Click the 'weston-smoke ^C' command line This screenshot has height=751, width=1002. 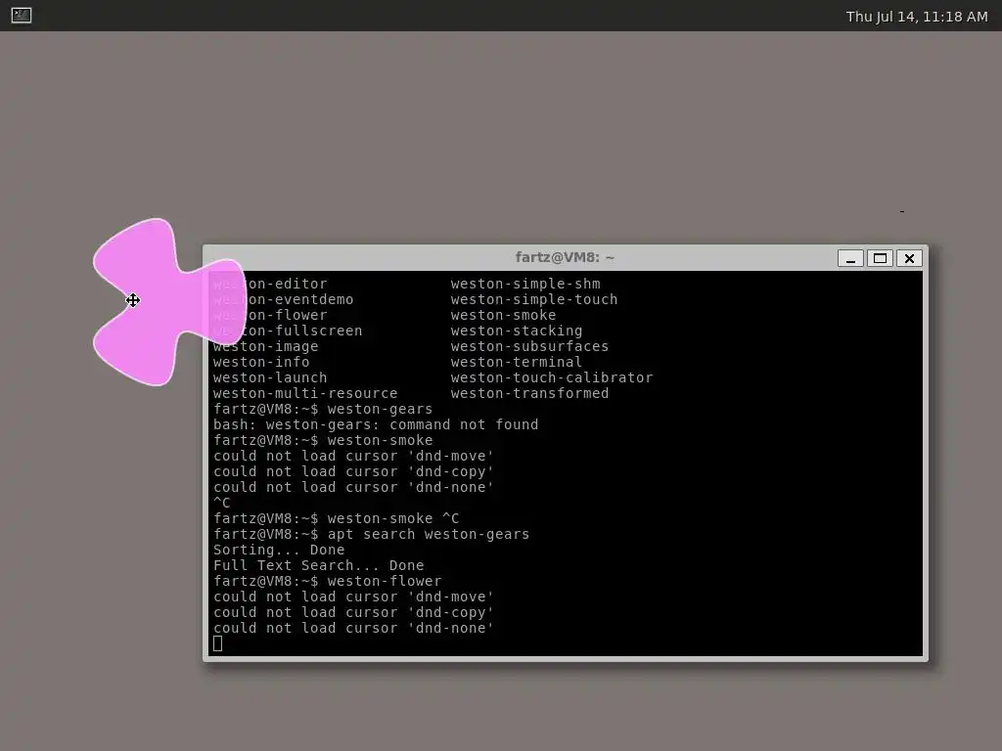[337, 518]
